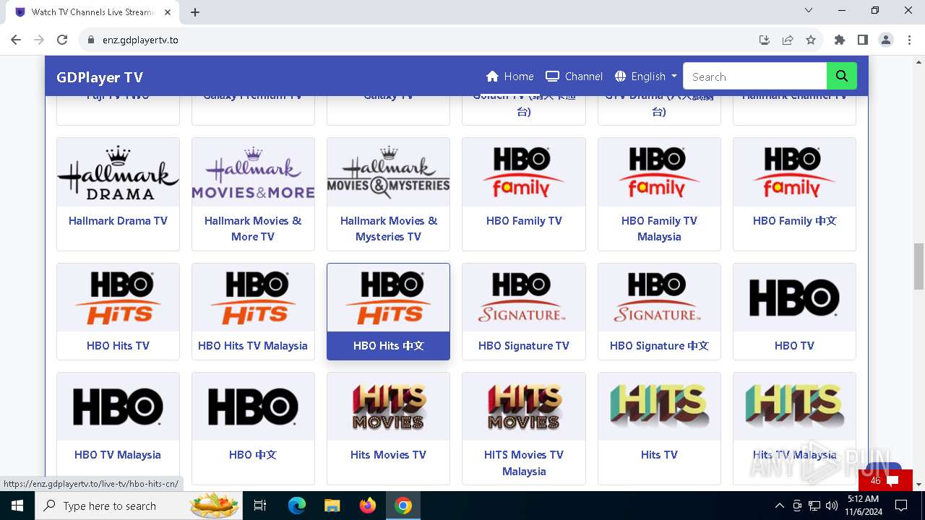Click the Hallmark Movies & More TV text
Screen dimensions: 925x520
pos(253,228)
